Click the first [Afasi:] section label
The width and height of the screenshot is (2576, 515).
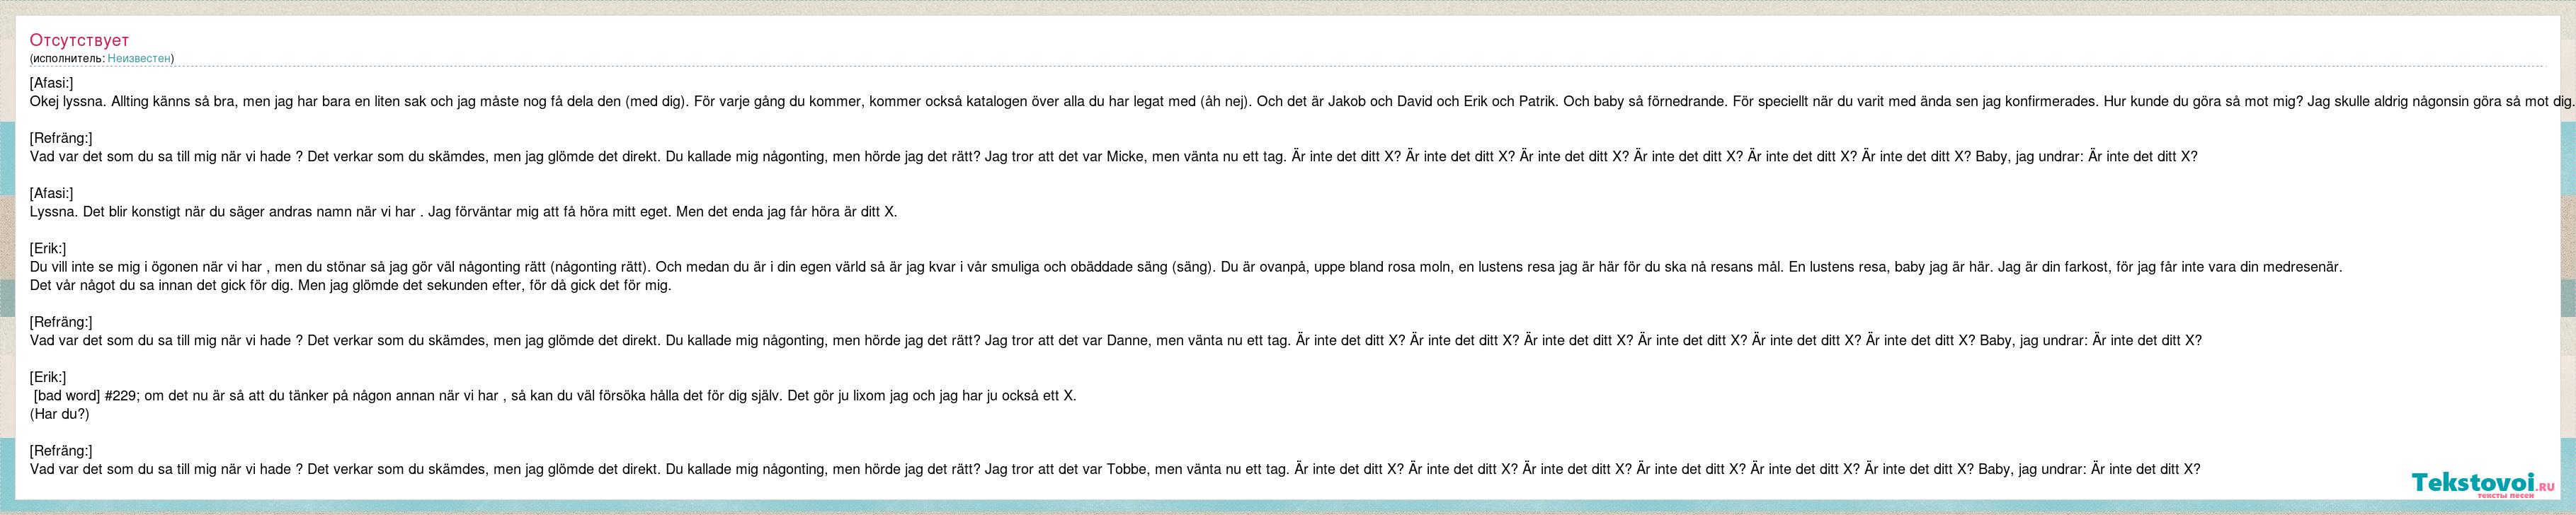(51, 83)
